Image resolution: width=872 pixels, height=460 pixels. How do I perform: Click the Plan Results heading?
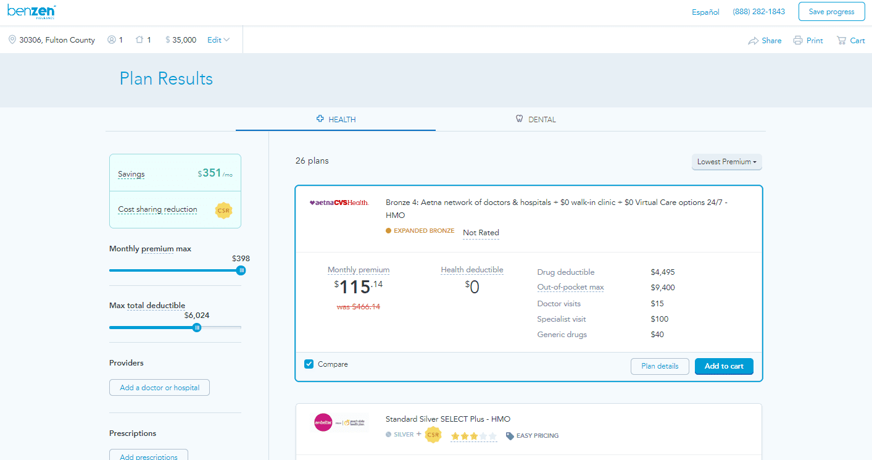tap(166, 79)
